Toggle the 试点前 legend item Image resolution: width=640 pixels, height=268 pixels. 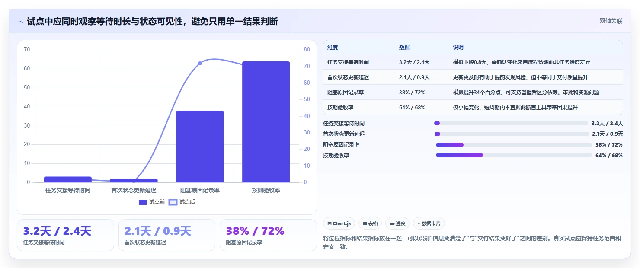(x=152, y=202)
